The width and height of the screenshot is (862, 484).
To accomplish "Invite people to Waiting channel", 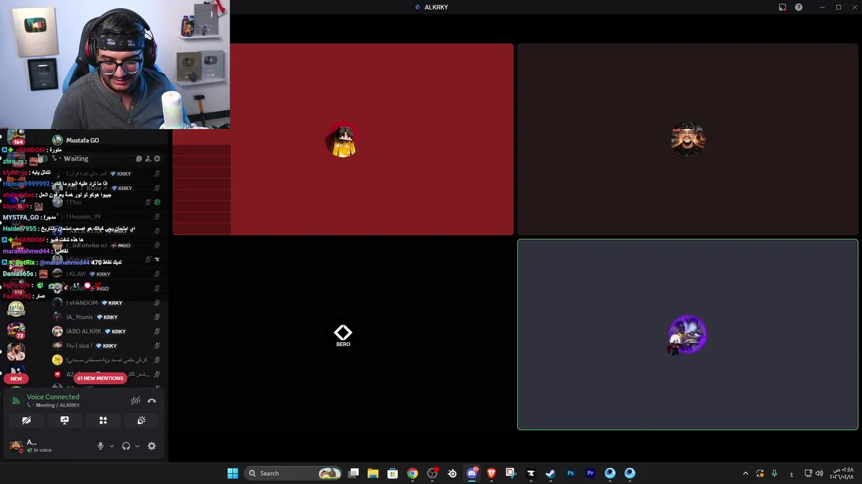I will click(x=148, y=159).
